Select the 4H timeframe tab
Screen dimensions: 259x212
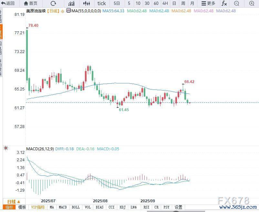point(165,4)
